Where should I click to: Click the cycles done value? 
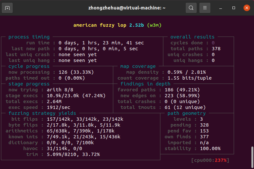coord(213,43)
